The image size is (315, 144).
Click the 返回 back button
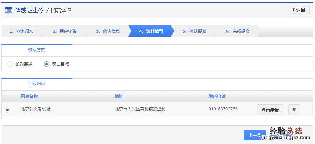(298, 10)
